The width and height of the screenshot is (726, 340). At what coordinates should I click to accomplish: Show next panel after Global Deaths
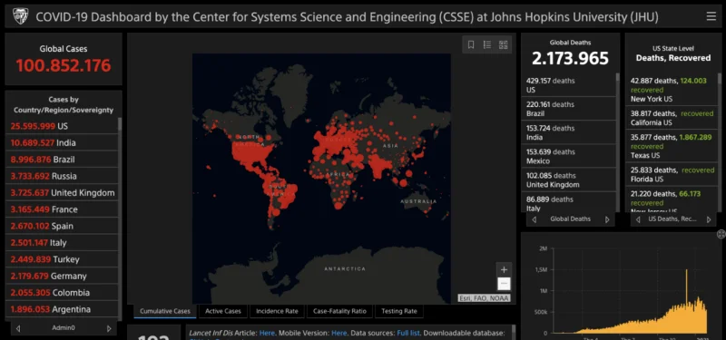pyautogui.click(x=607, y=219)
